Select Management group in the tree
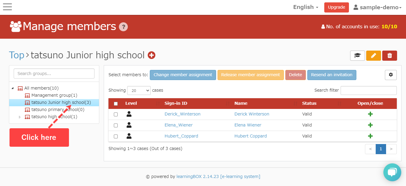The height and width of the screenshot is (186, 406). 54,95
